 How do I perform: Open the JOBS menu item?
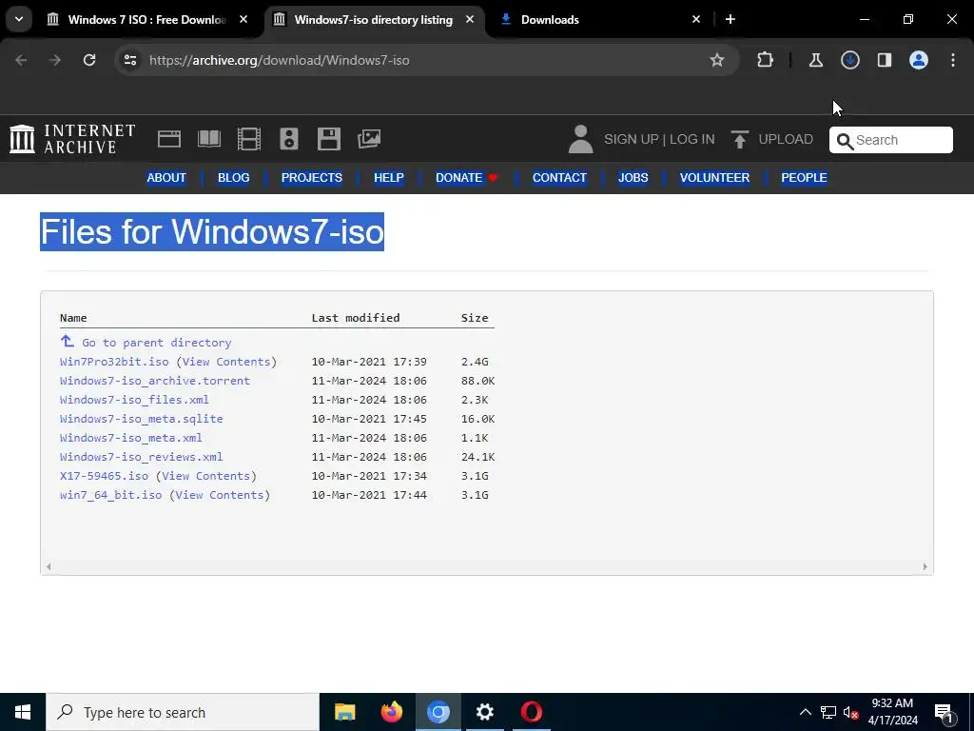633,178
